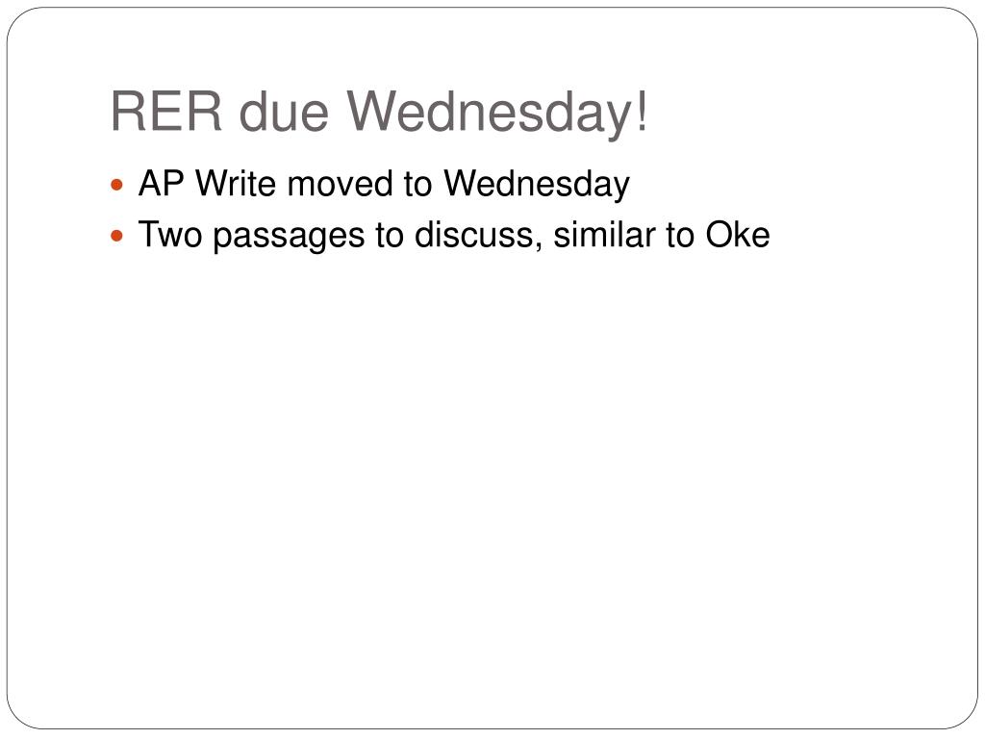Click the word "to" before "Oke"
Viewport: 985px width, 739px height.
(x=680, y=235)
